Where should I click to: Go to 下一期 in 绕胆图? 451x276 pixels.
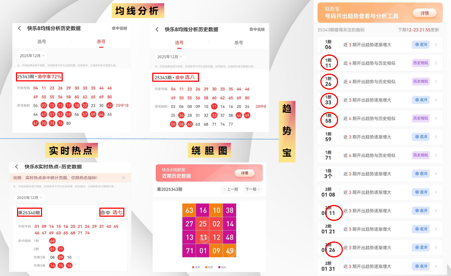pyautogui.click(x=252, y=189)
